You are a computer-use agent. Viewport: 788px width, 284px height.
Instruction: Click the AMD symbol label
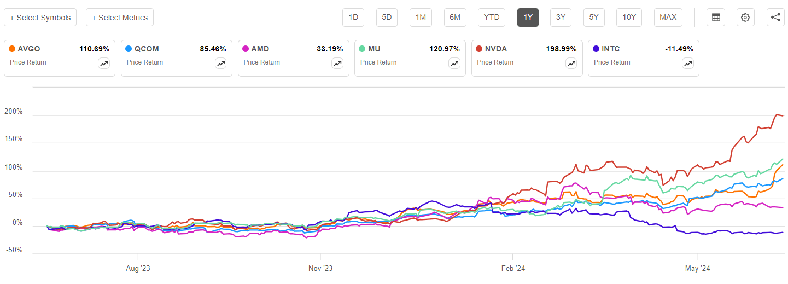[260, 49]
